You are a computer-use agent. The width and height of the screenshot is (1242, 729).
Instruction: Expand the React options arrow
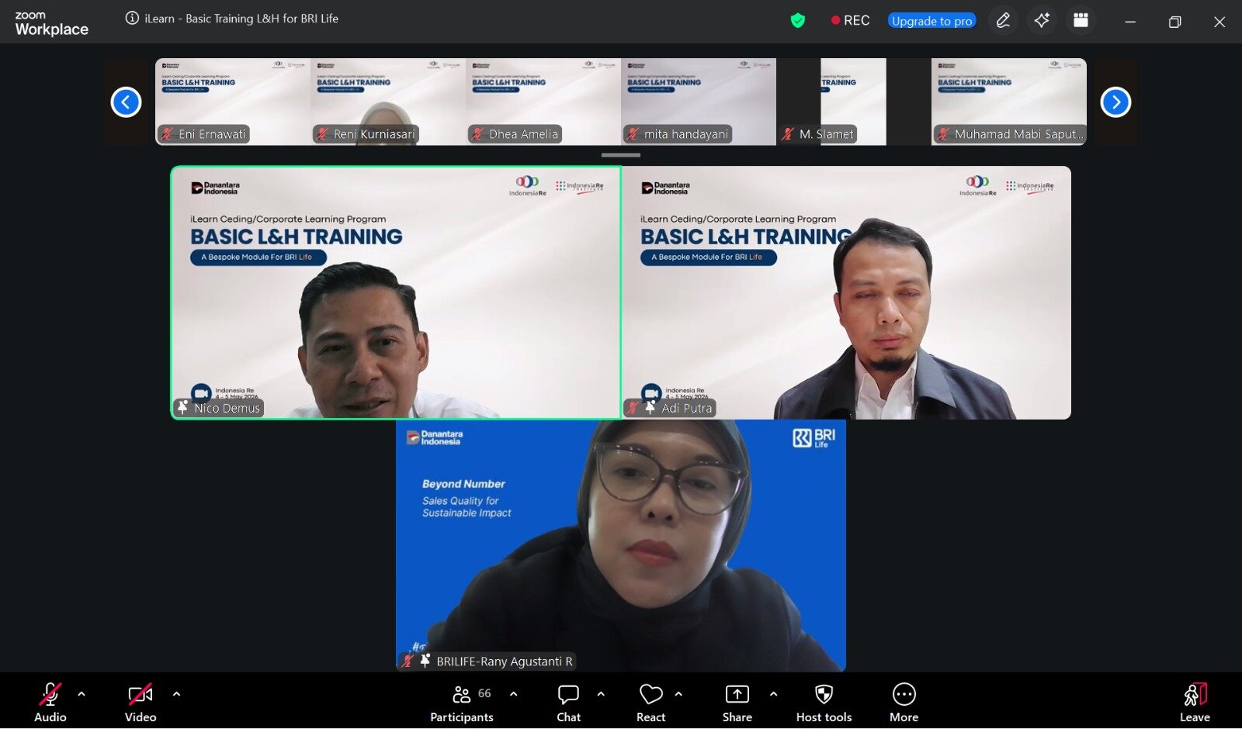click(x=678, y=694)
